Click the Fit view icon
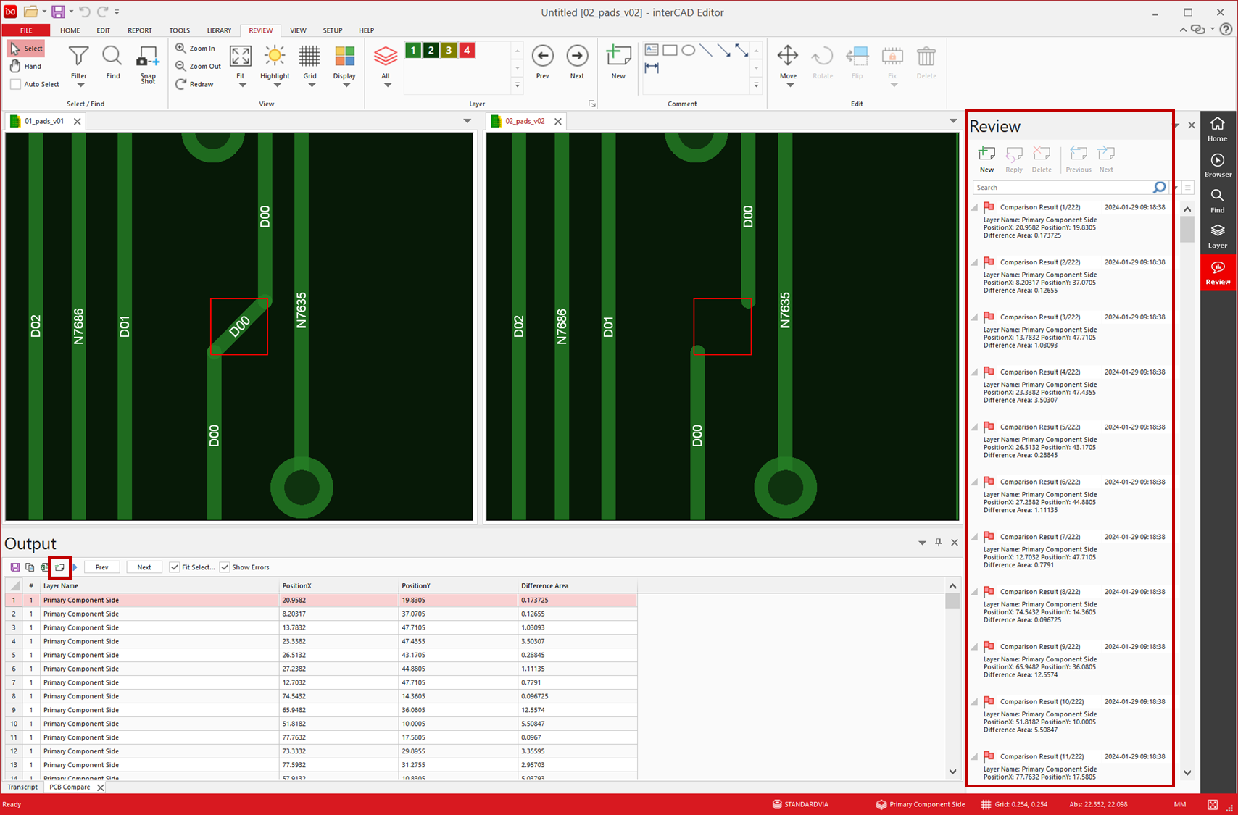The width and height of the screenshot is (1238, 815). 241,57
